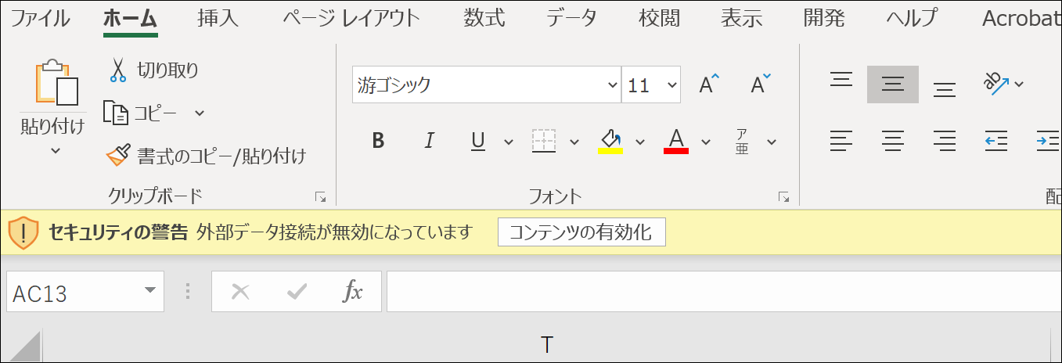Open the Name Box dropdown arrow
This screenshot has width=1062, height=363.
tap(150, 292)
